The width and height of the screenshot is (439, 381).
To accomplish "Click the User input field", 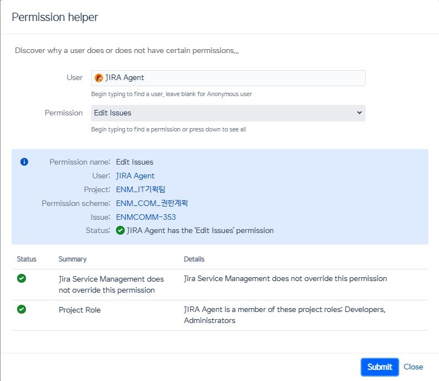I will point(228,78).
